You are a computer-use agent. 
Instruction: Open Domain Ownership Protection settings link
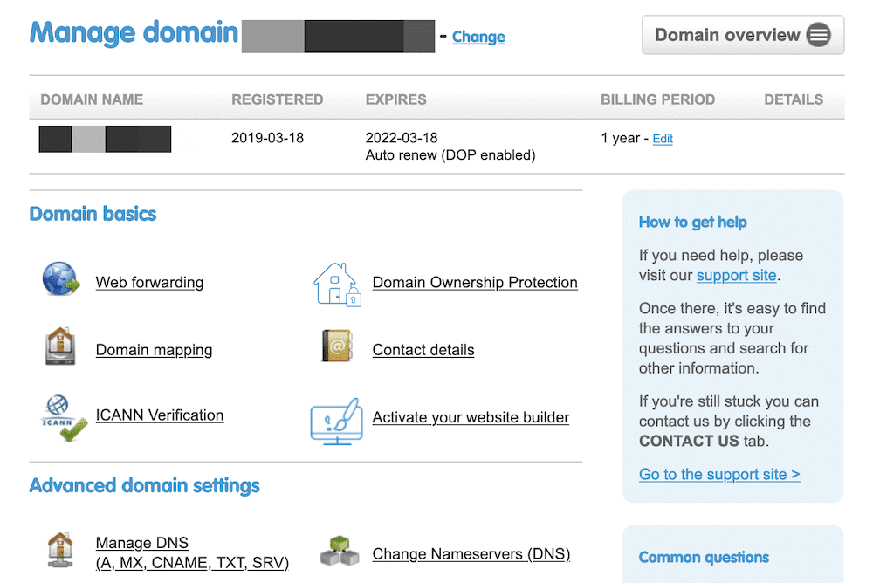475,283
